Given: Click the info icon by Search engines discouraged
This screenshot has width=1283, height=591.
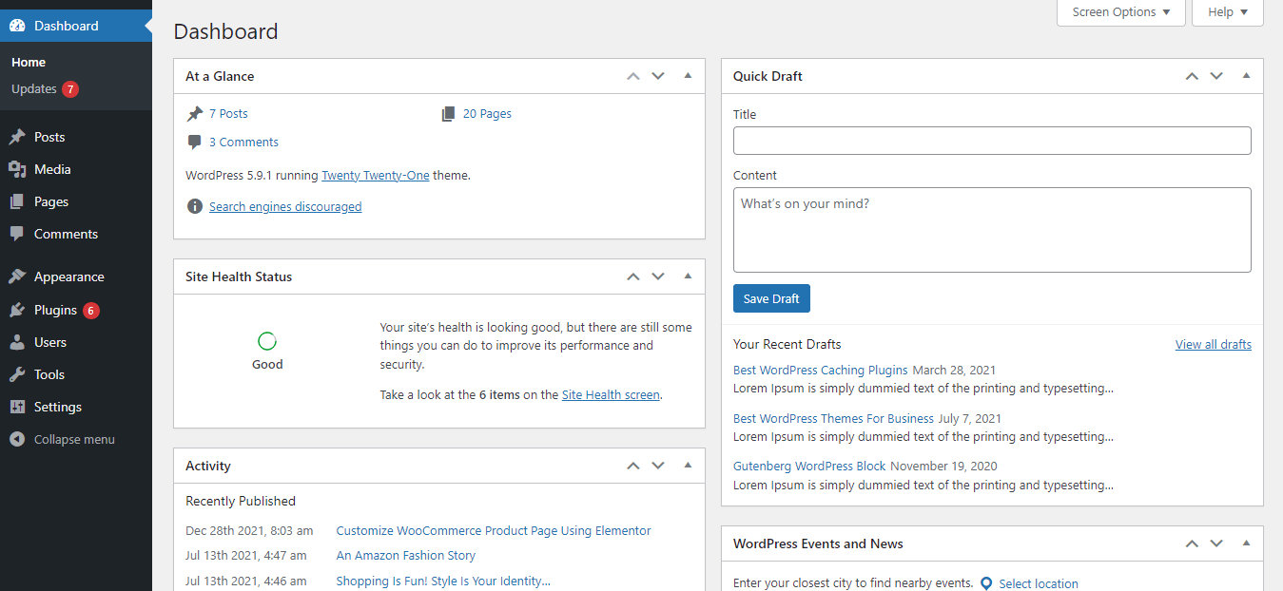Looking at the screenshot, I should (195, 206).
